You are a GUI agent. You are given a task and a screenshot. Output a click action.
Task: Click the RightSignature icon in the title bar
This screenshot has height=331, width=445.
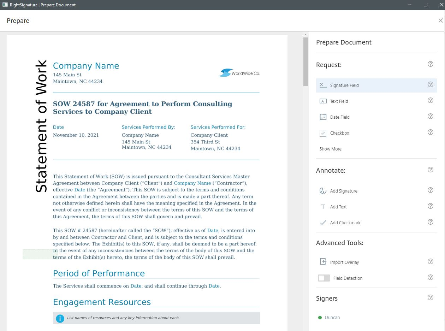(x=5, y=5)
